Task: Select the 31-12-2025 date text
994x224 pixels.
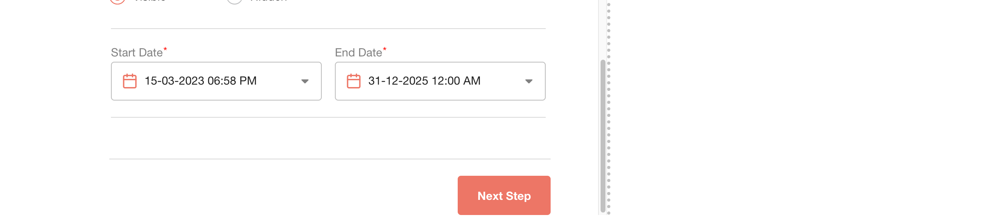Action: point(398,81)
